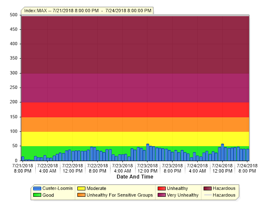272x204 pixels.
Task: Click the 100 y-axis label
Action: tap(14, 131)
